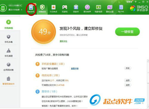The height and width of the screenshot is (109, 149).
Task: Click the text 发现3个风险，请立即修复
Action: pos(81,29)
